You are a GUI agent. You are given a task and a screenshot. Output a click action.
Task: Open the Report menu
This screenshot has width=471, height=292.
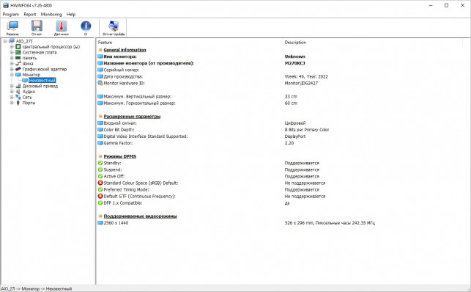click(30, 14)
